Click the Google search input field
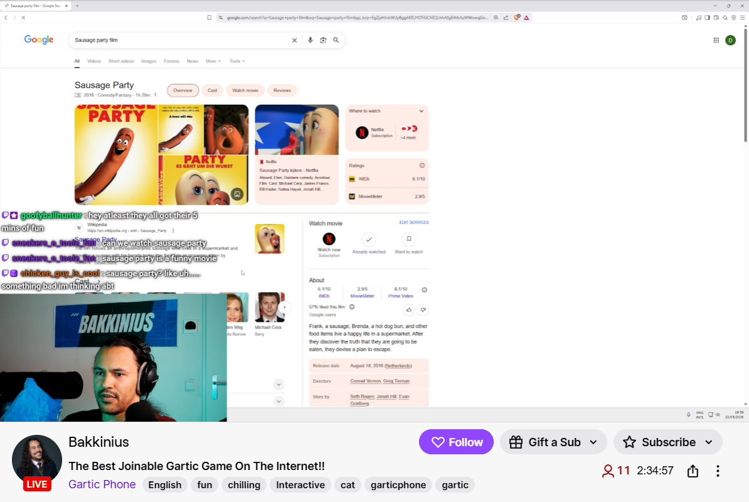 click(x=179, y=40)
